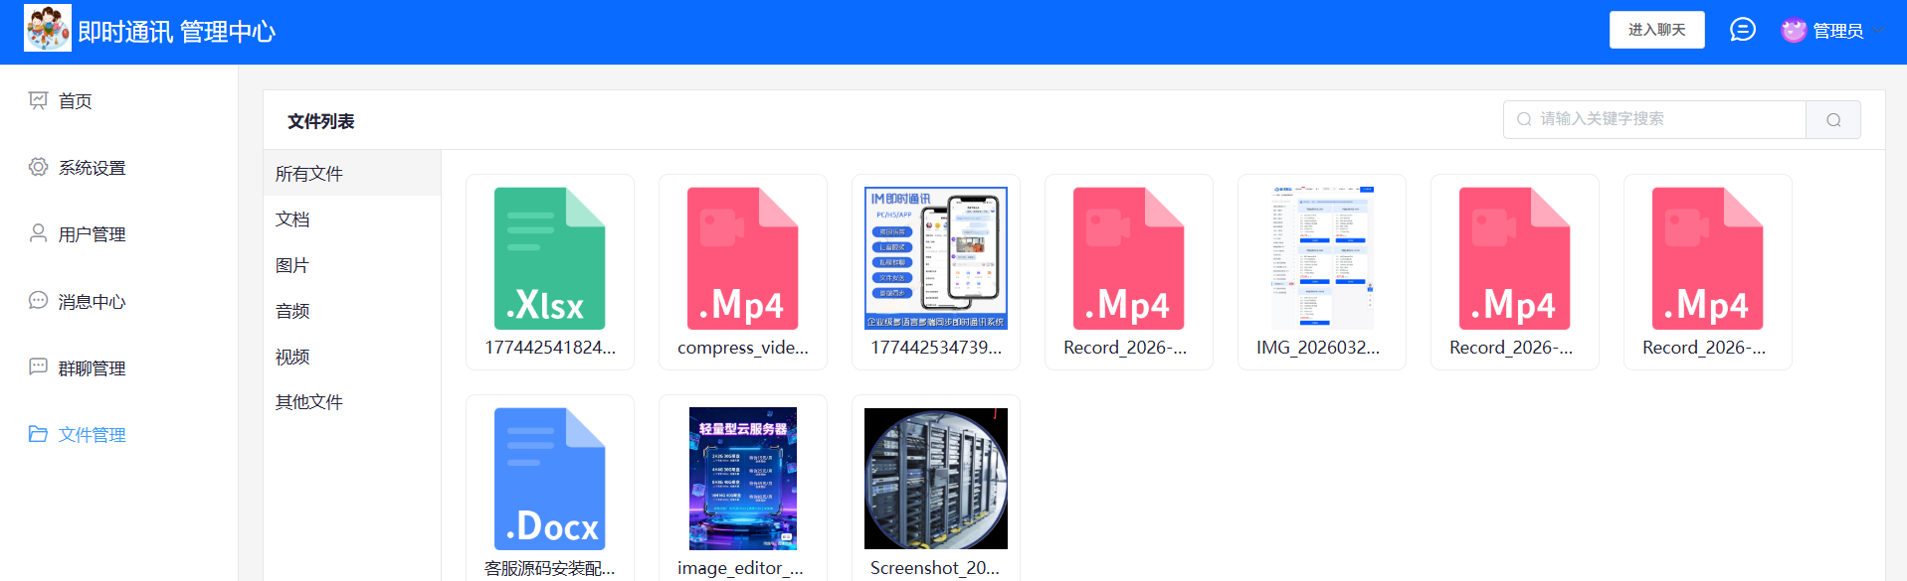The height and width of the screenshot is (581, 1907).
Task: Show only 视频 files
Action: pos(292,357)
